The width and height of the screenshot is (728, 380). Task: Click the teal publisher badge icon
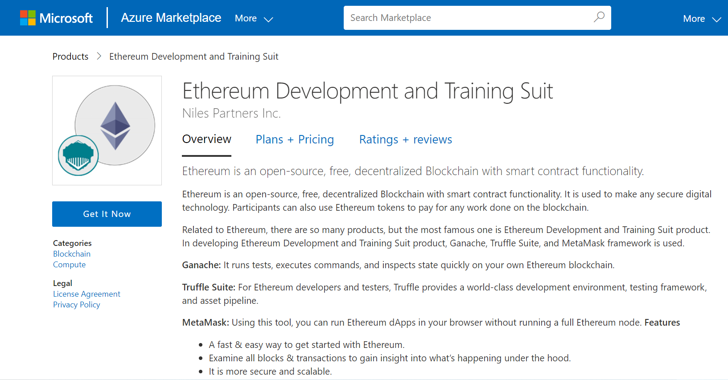[x=78, y=155]
